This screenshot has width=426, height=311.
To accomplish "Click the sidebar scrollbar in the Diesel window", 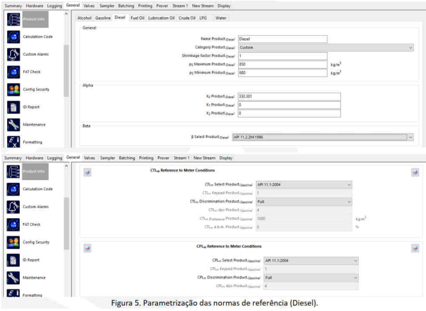I will (x=66, y=71).
